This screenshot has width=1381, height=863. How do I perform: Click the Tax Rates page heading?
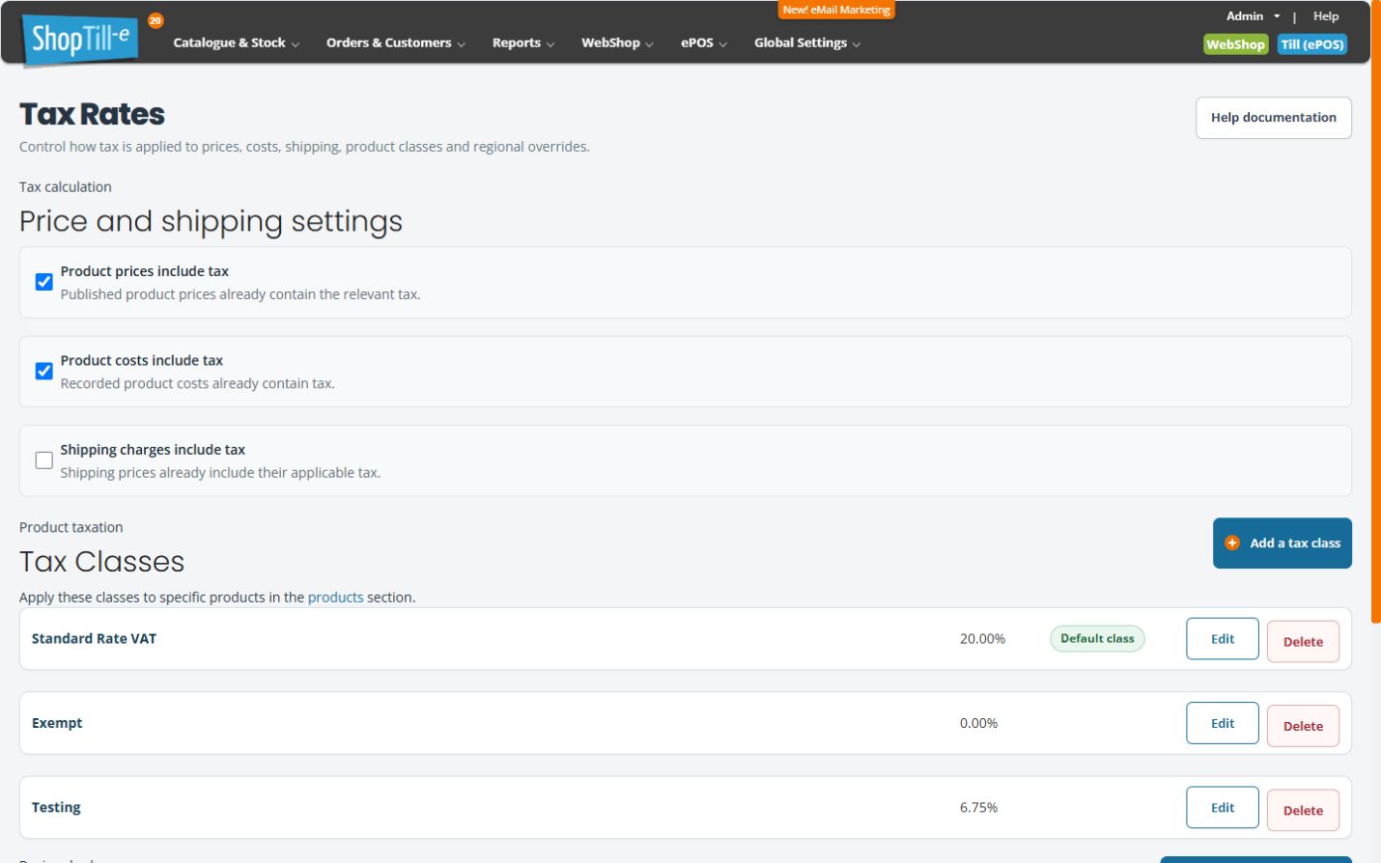92,114
